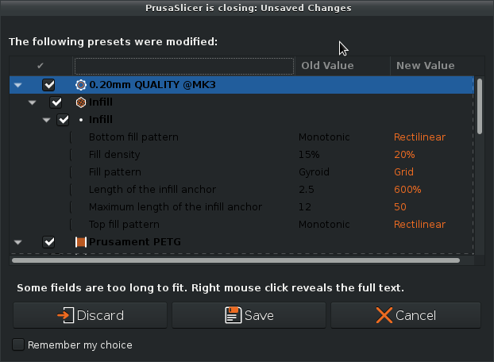Click the horizontal scrollbar thumb
The width and height of the screenshot is (494, 362).
pos(236,260)
